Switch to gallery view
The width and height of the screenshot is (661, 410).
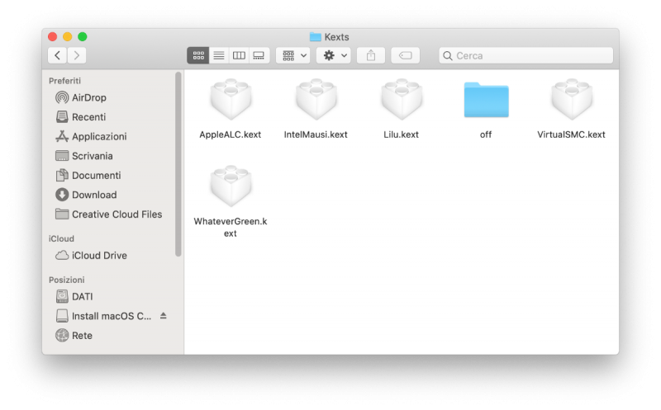259,55
